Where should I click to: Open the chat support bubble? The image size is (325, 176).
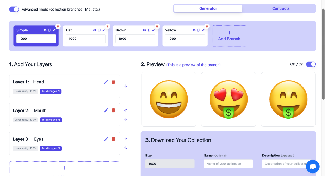[313, 166]
